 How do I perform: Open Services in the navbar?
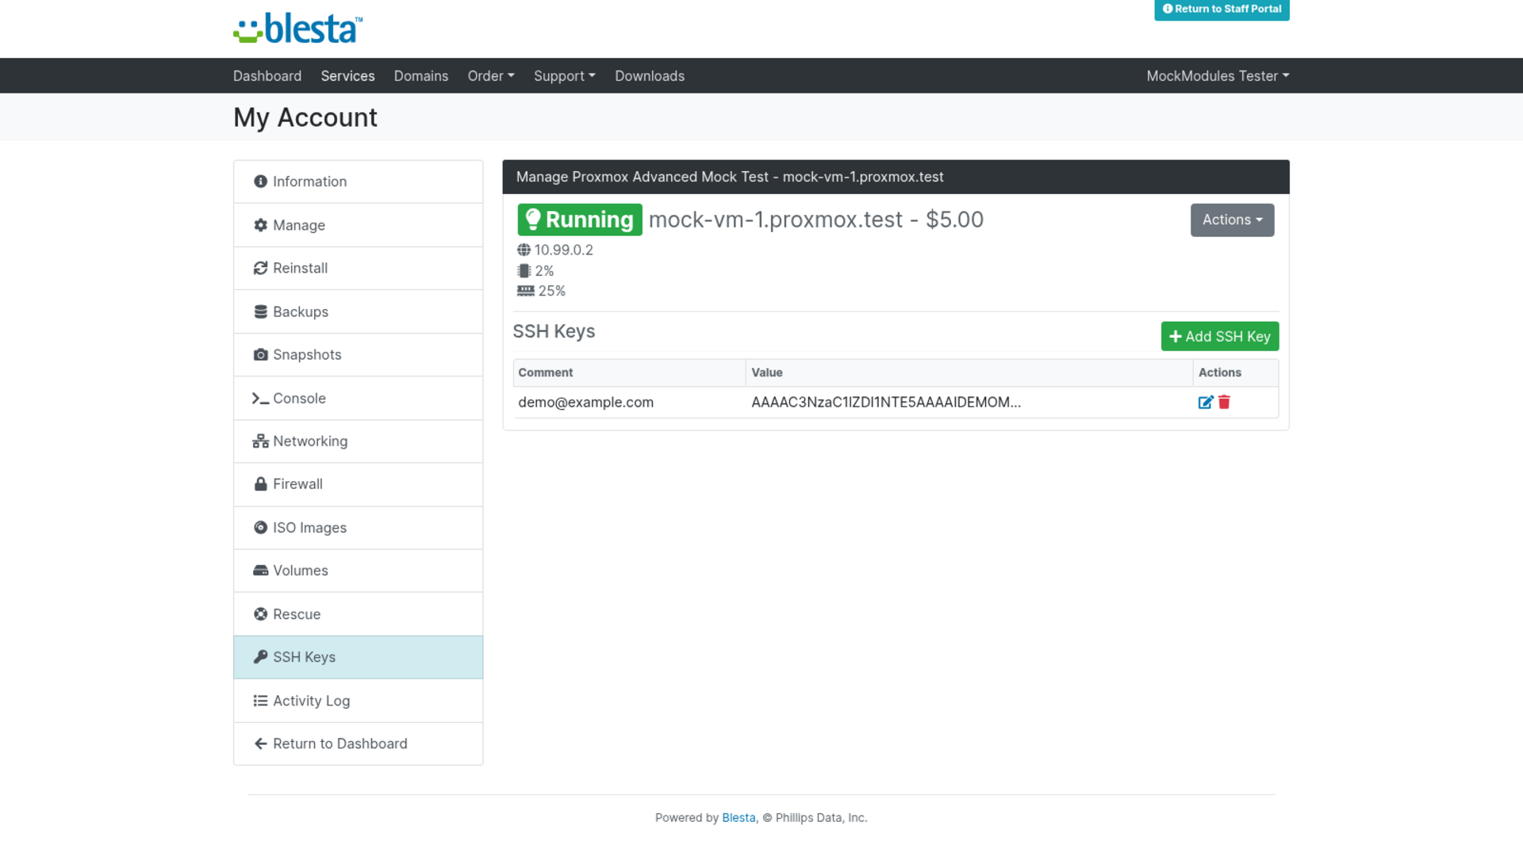347,76
